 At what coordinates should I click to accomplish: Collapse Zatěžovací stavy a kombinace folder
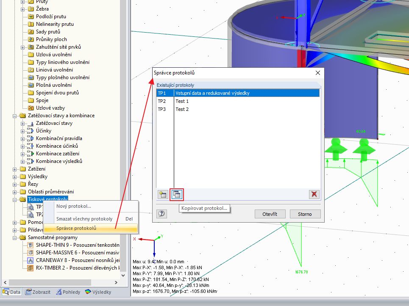(14, 116)
